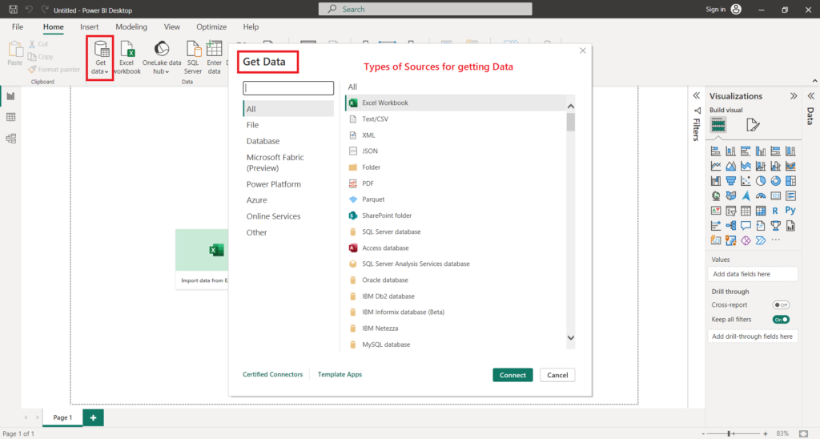Select the globe Map visual

pos(716,195)
